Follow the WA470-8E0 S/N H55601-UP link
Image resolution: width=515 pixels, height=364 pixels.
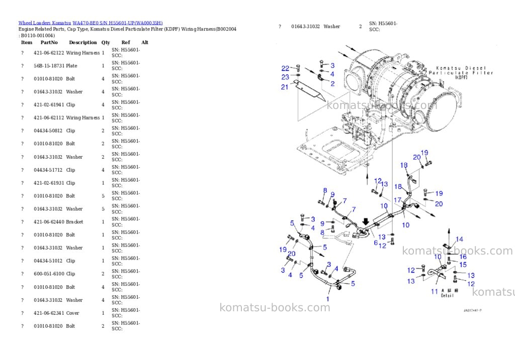118,23
